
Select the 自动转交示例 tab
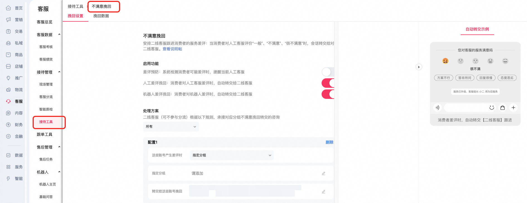tap(477, 29)
